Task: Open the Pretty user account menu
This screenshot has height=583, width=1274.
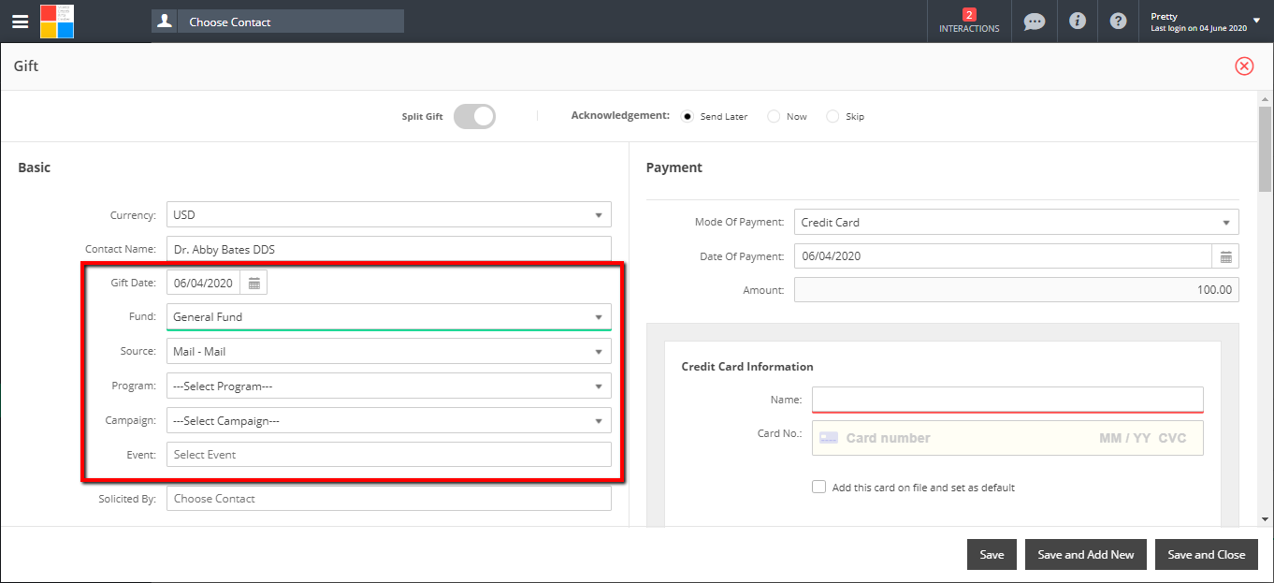Action: pyautogui.click(x=1205, y=22)
